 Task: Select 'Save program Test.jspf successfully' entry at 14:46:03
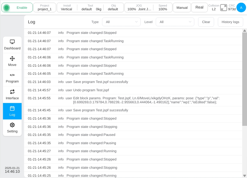[133, 82]
